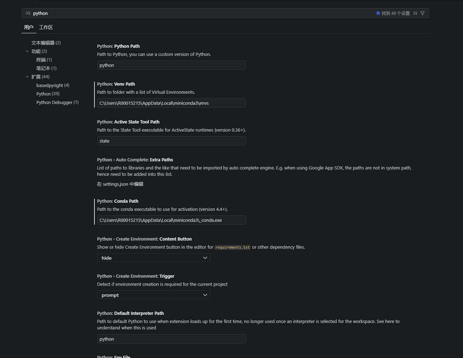Switch to the 工作区 settings tab

(46, 27)
